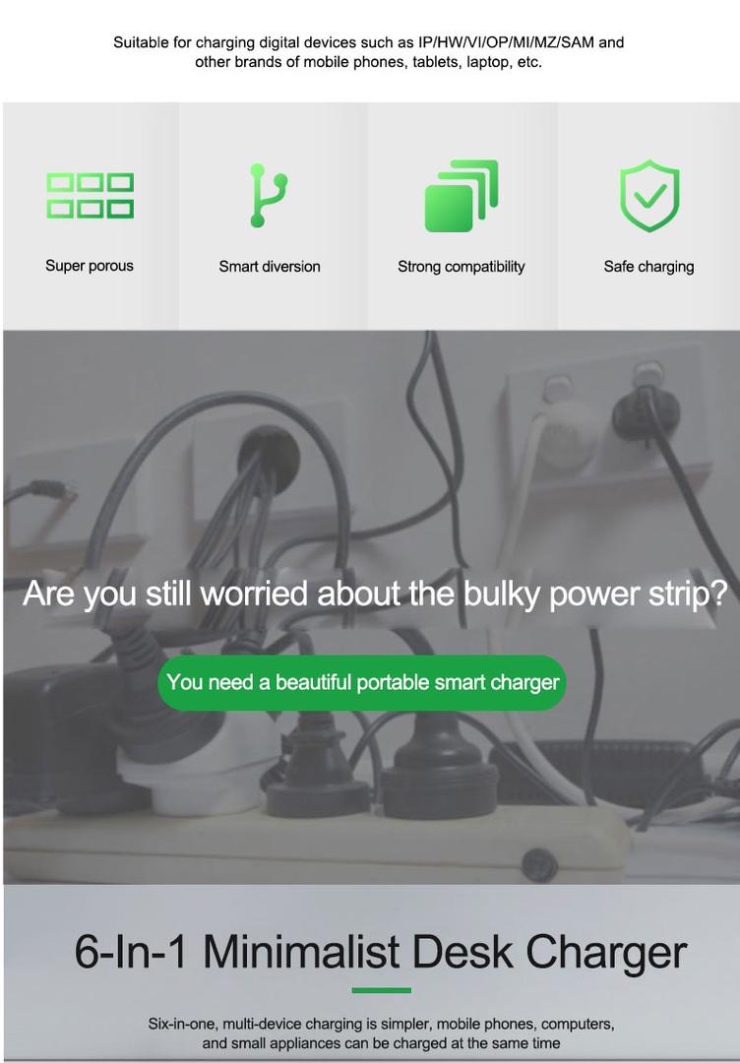The height and width of the screenshot is (1063, 740).
Task: Click the top-left box of the grid icon
Action: pos(60,182)
